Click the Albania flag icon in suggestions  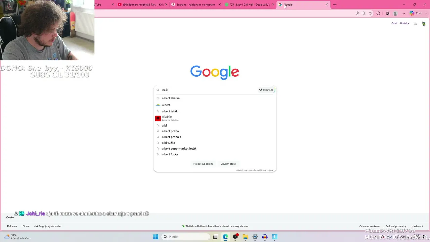click(158, 118)
